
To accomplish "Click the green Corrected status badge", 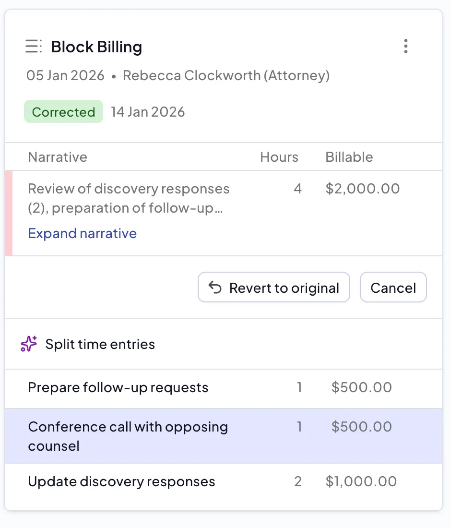I will tap(63, 112).
